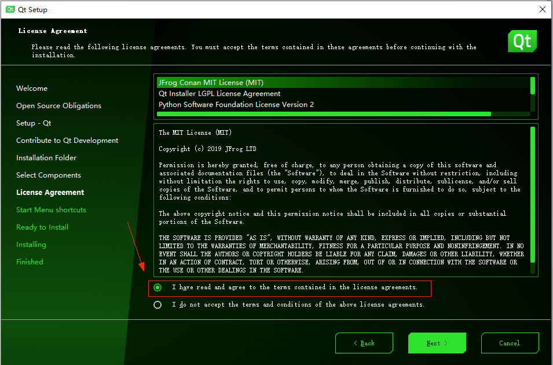This screenshot has width=553, height=365.
Task: Select the agree to license terms radio button
Action: point(158,287)
